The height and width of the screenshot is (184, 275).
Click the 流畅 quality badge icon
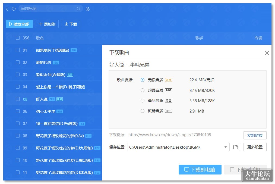pos(169,111)
